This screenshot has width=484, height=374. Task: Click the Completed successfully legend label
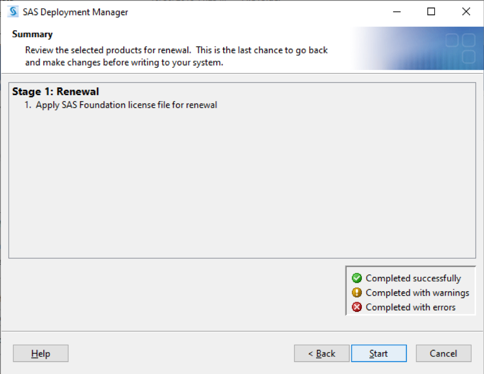(x=413, y=278)
